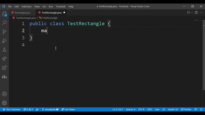The width and height of the screenshot is (205, 115).
Task: Click the 'public' keyword on line 1
Action: (38, 24)
